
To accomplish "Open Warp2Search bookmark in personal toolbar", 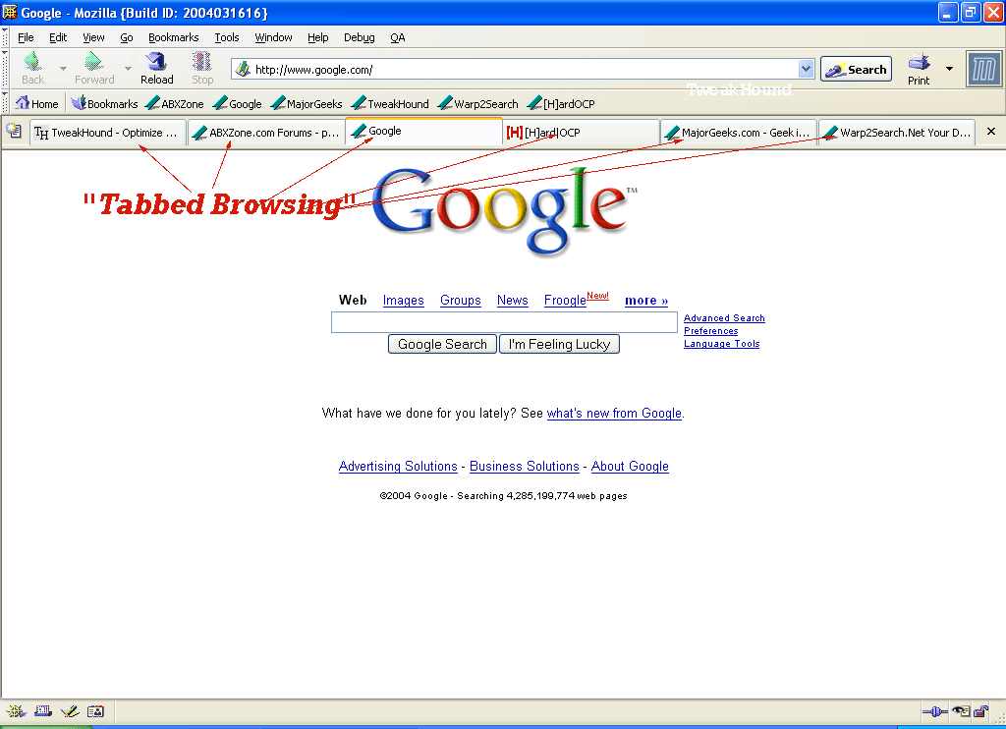I will (x=478, y=103).
